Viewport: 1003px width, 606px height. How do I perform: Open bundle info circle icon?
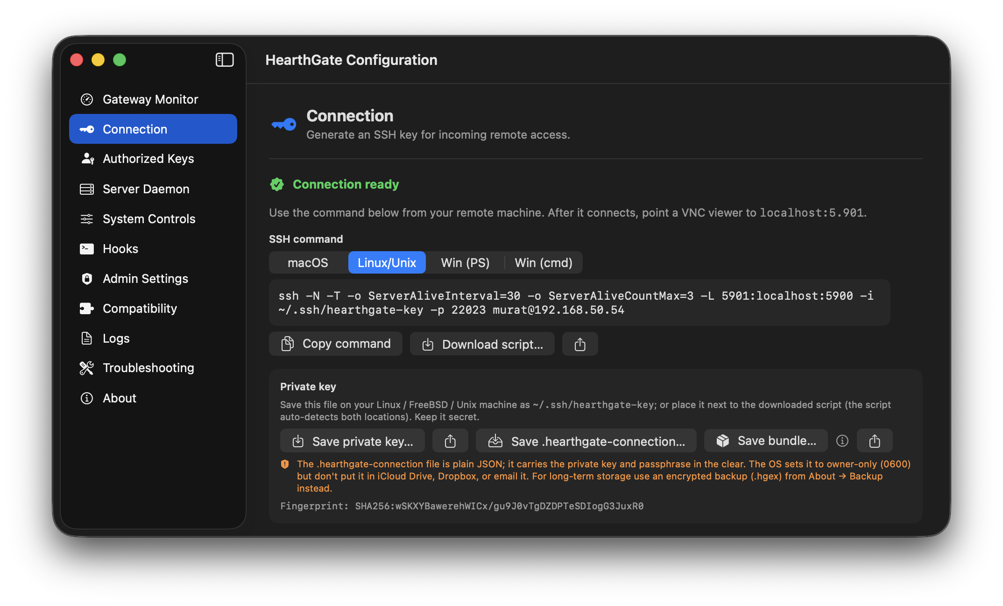click(x=842, y=441)
